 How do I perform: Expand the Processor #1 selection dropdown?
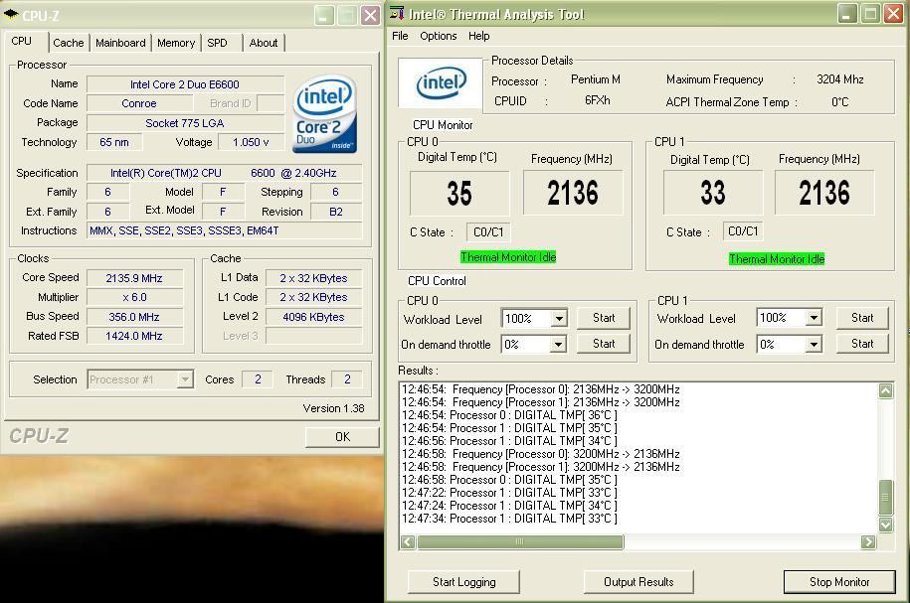coord(185,379)
